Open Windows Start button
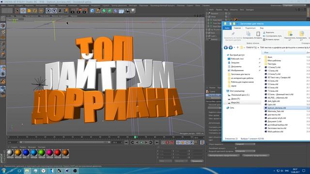This screenshot has height=174, width=310. [x=3, y=171]
